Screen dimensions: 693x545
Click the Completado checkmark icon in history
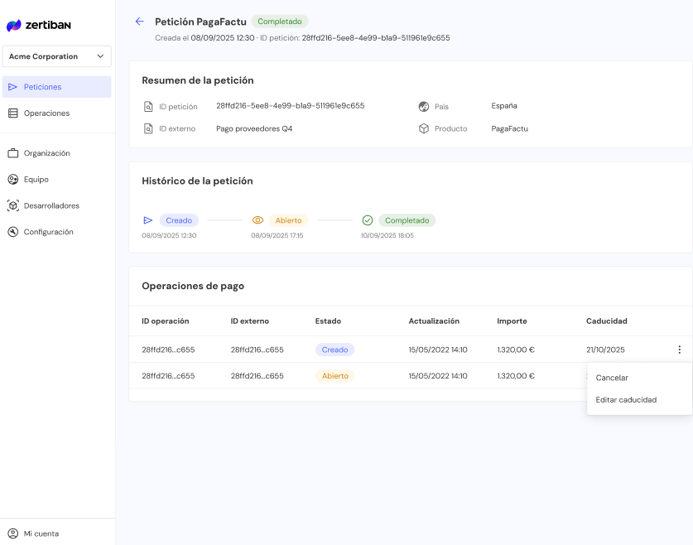coord(368,220)
